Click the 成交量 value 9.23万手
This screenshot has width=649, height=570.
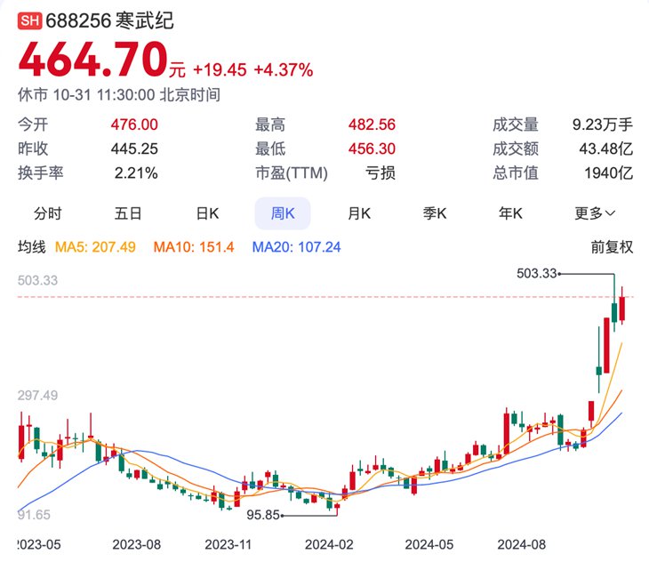tap(603, 124)
